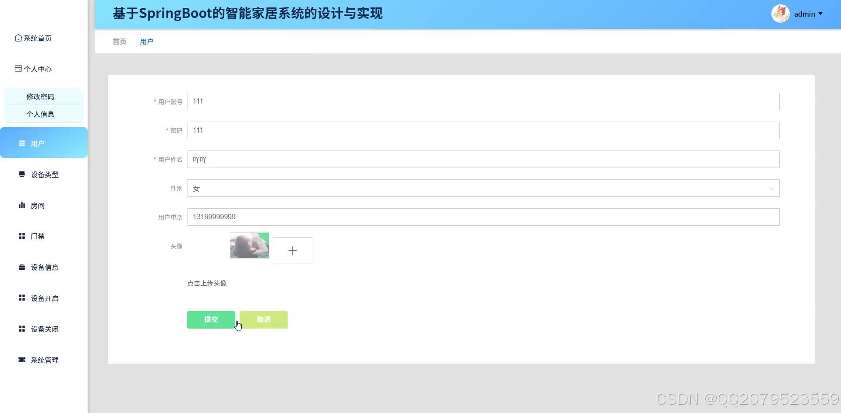
Task: Click the plus box to upload avatar
Action: [292, 250]
